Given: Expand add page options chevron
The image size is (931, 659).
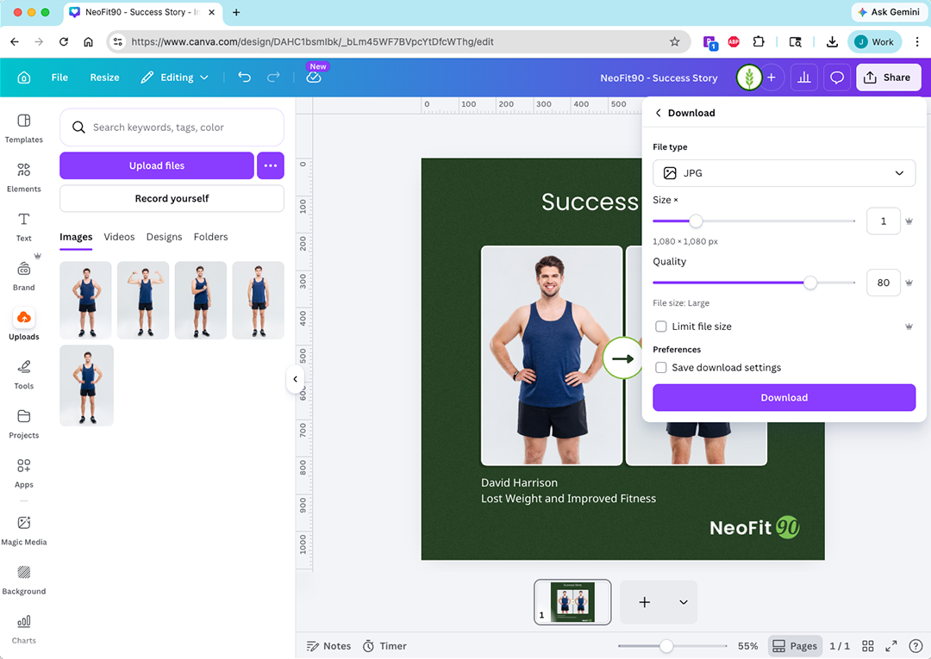Looking at the screenshot, I should (x=684, y=602).
